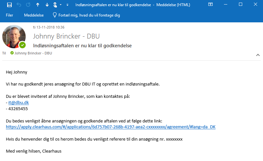Screen dimensions: 263x161
Task: Open the apply.clearhaus.com agreement link
Action: [111, 127]
